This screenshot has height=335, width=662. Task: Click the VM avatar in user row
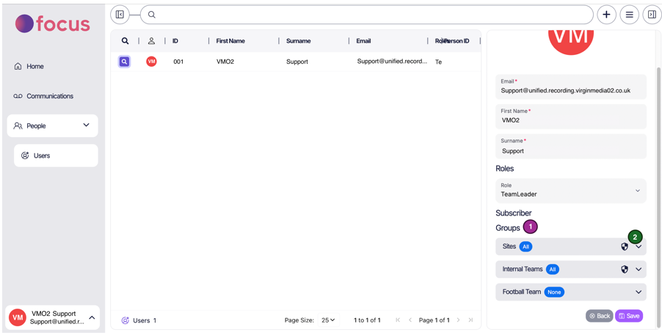pos(151,62)
